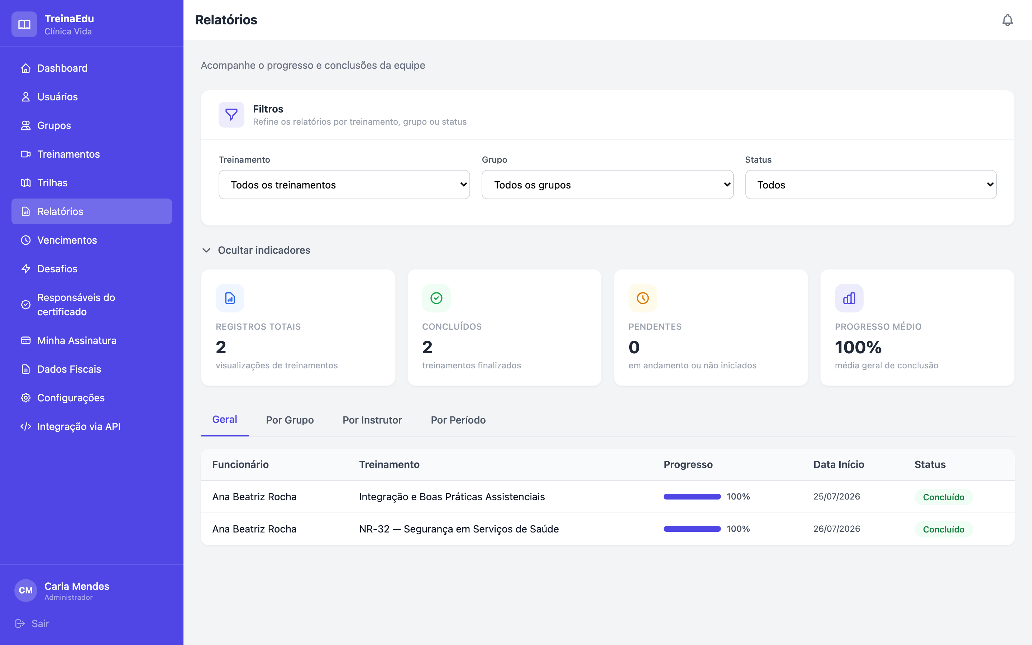Click 'Integração e Boas Práticas Assistenciais' cell

451,497
